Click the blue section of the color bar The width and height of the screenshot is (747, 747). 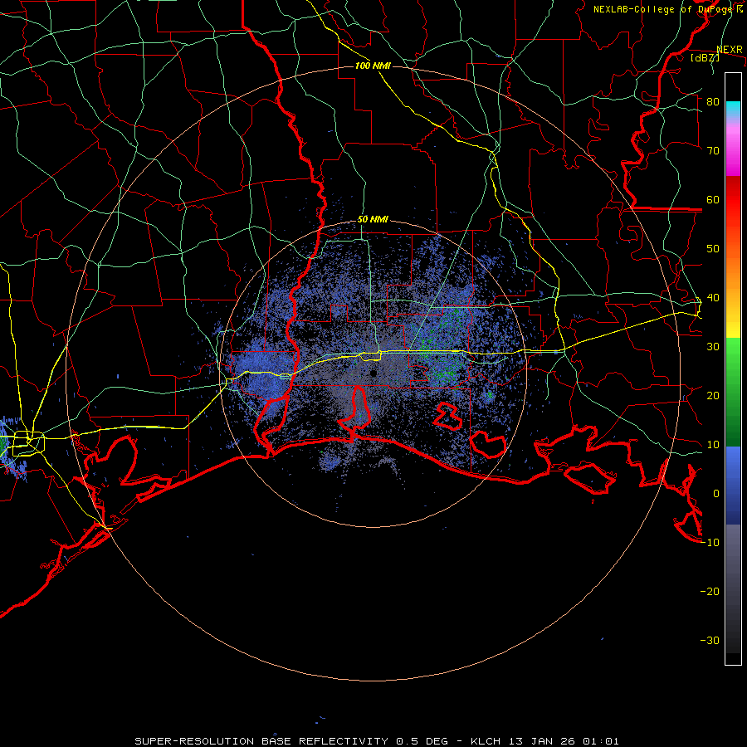733,485
